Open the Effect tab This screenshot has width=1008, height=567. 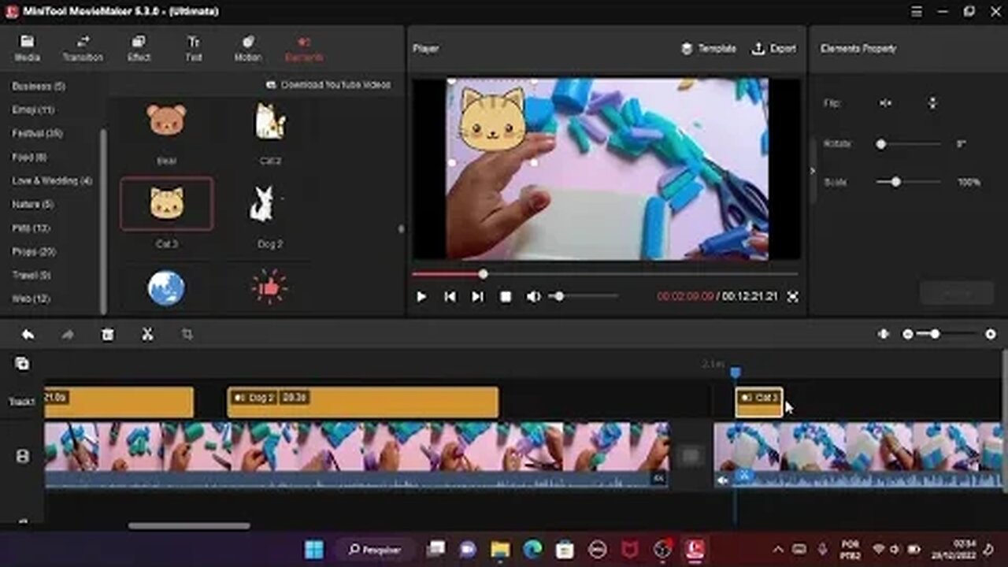point(139,48)
